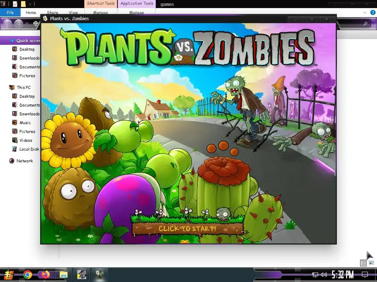Show hidden system tray icons

[306, 275]
